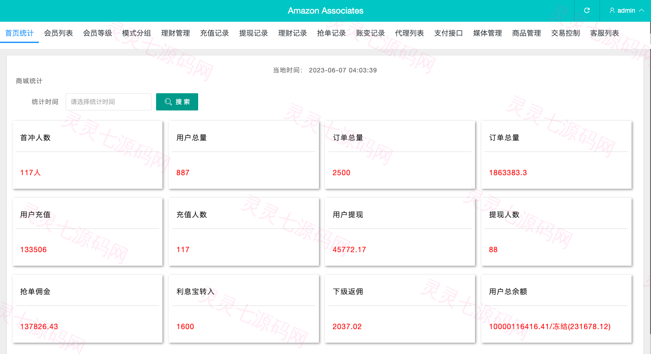The height and width of the screenshot is (354, 651).
Task: View the 充值记录 tab
Action: [x=214, y=33]
